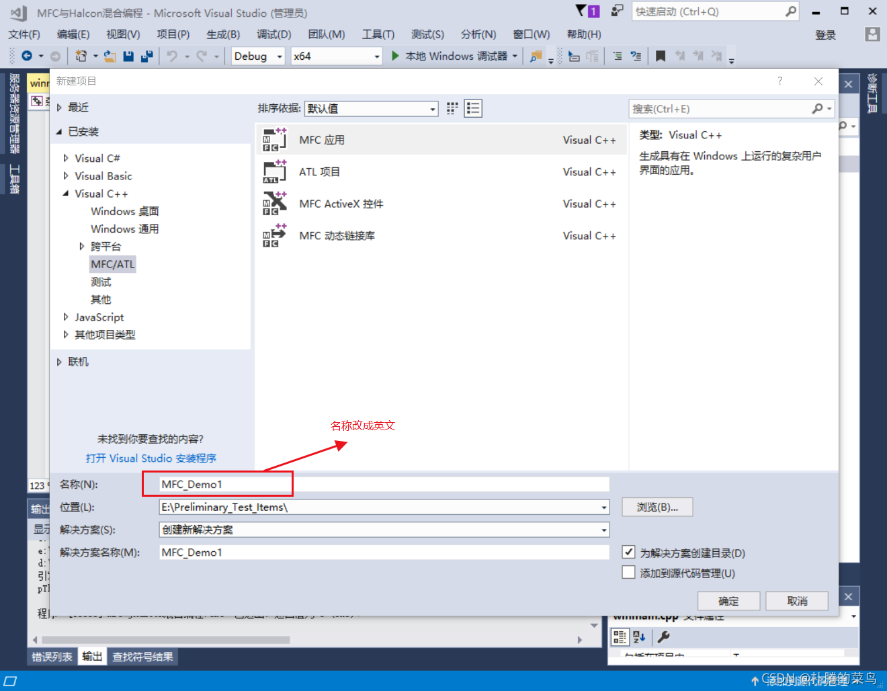The image size is (887, 691).
Task: Select the Windows 通用 tree item
Action: (125, 229)
